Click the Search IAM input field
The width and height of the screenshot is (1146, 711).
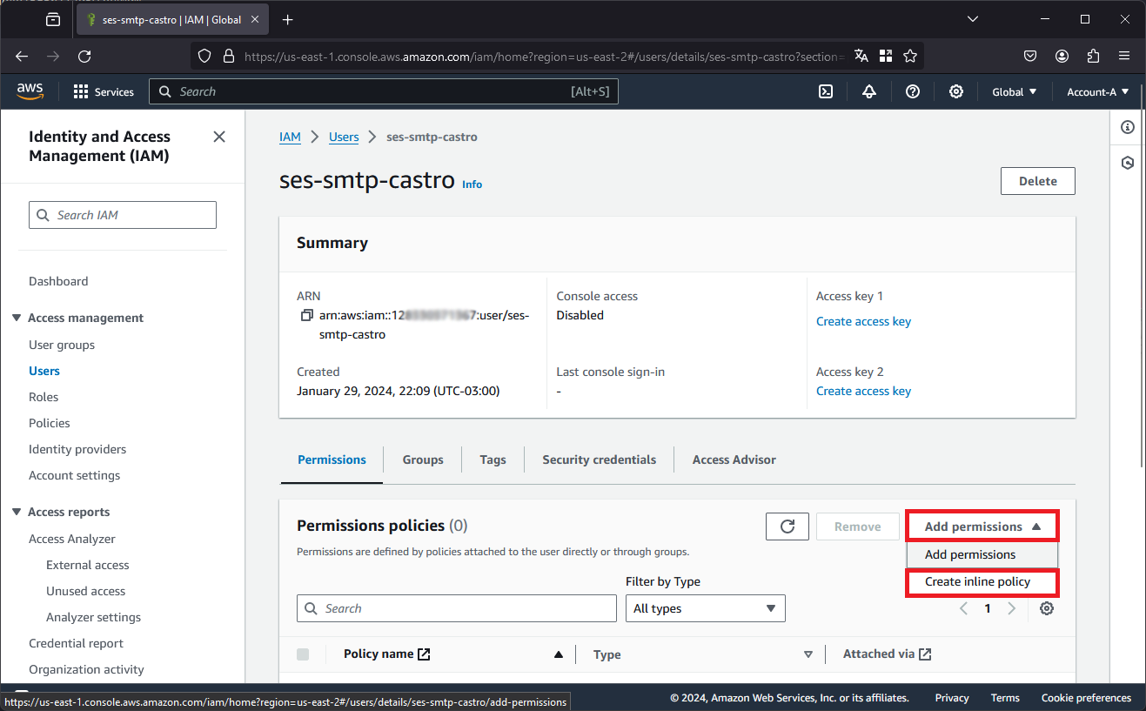(123, 215)
